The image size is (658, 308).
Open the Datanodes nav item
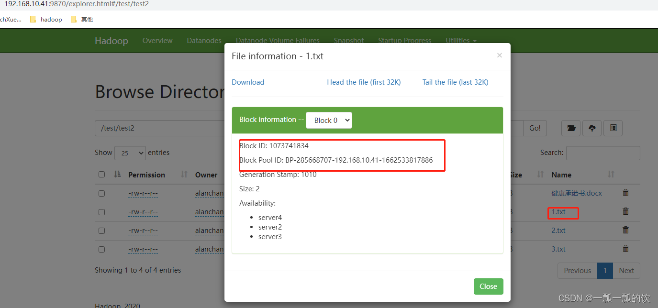tap(204, 41)
